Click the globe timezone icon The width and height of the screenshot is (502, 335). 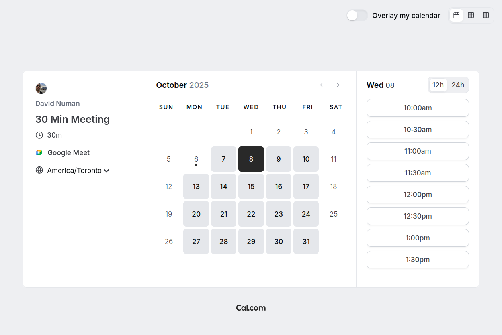click(39, 170)
